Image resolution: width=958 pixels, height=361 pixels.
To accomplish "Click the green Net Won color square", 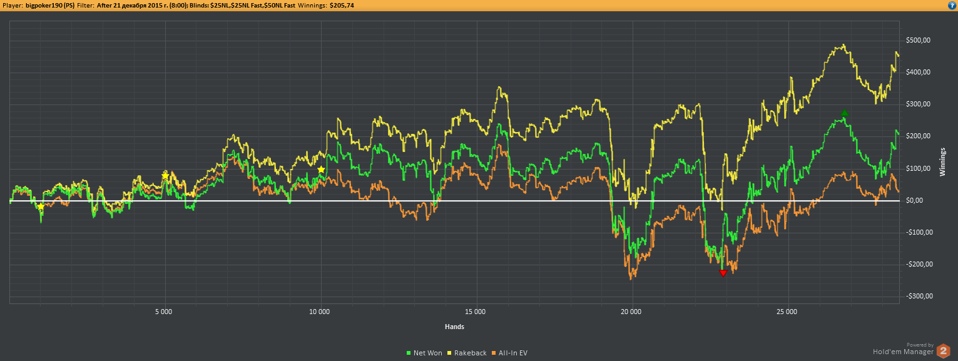I will click(x=409, y=353).
